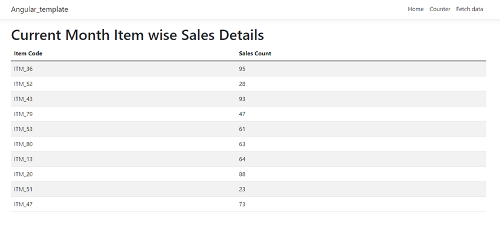Click sales count value 73

(x=242, y=204)
